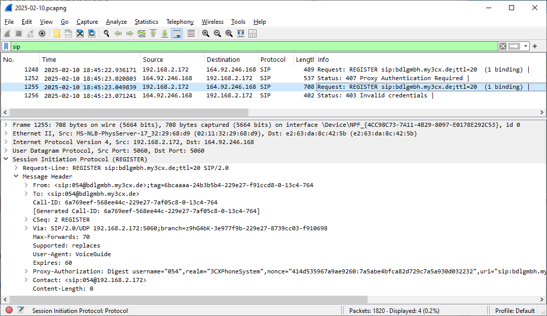Open display filter bookmarks
Screen dimensions: 547x316
(x=6, y=47)
